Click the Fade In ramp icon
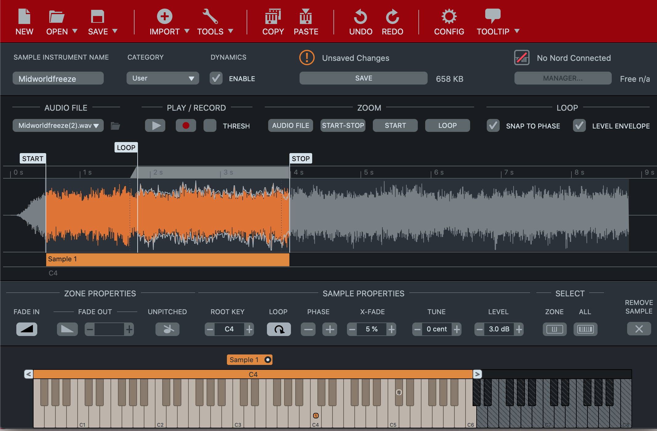 tap(27, 329)
